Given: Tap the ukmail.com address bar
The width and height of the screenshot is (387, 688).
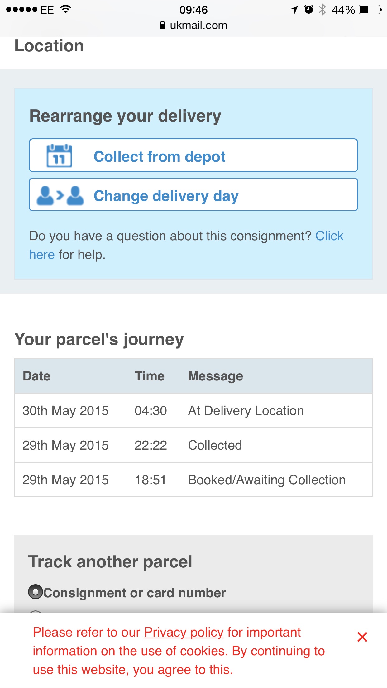Looking at the screenshot, I should 193,25.
